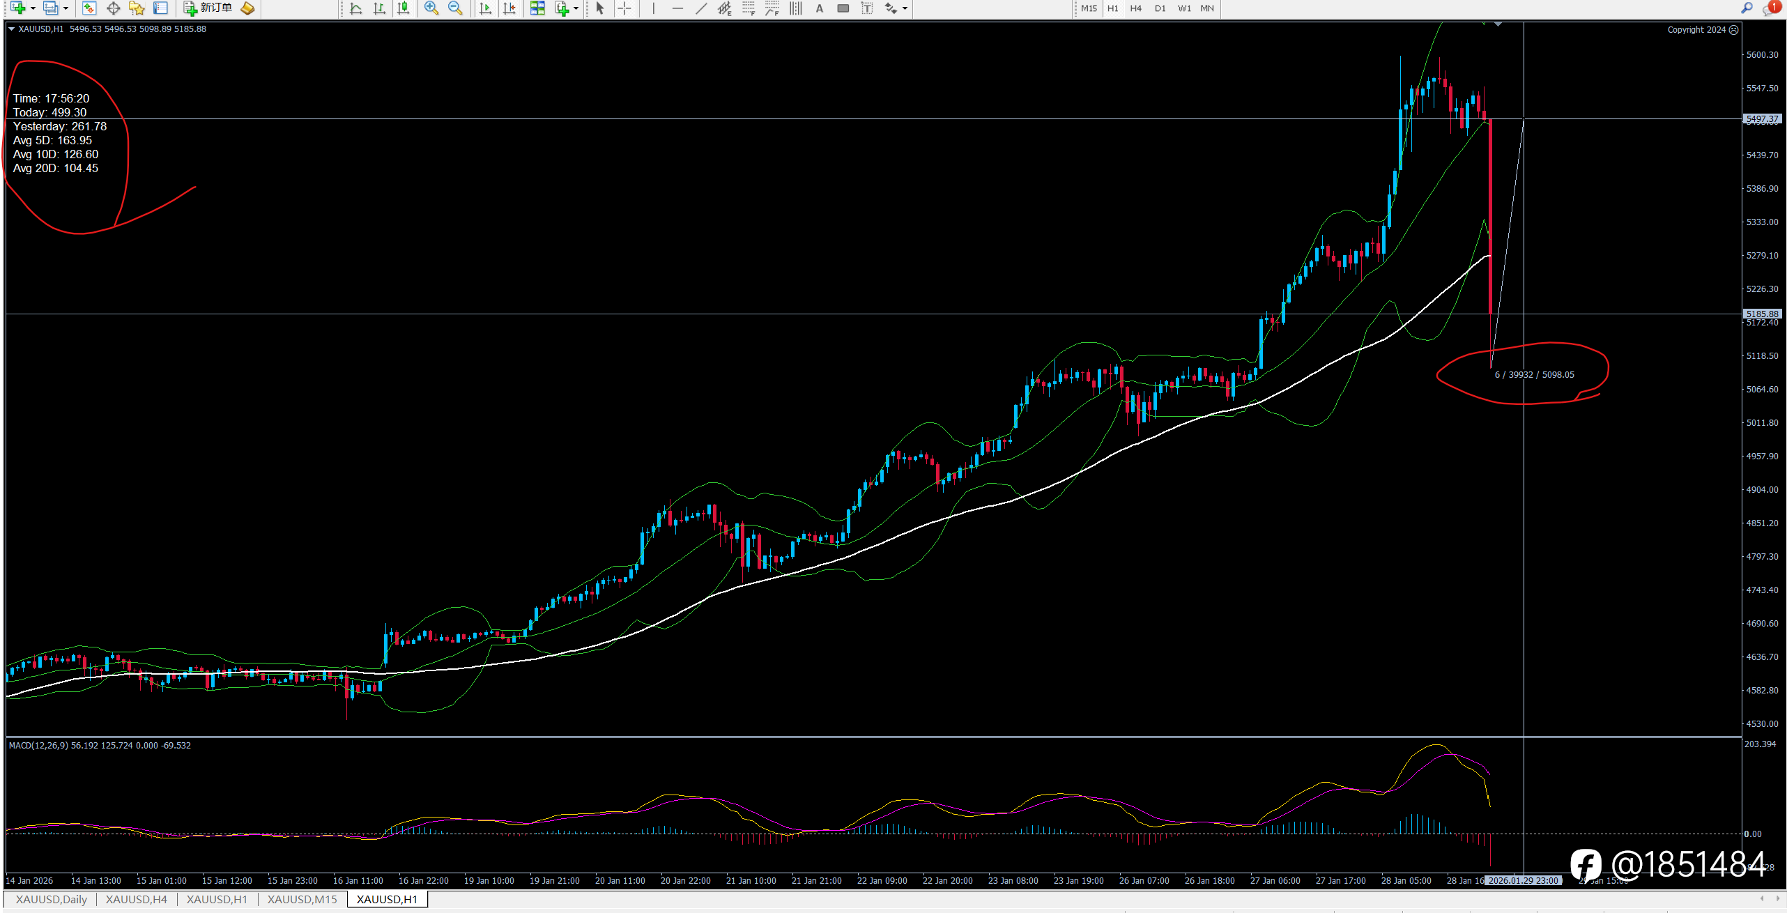This screenshot has height=913, width=1787.
Task: Expand the profiles dropdown arrow
Action: point(66,8)
